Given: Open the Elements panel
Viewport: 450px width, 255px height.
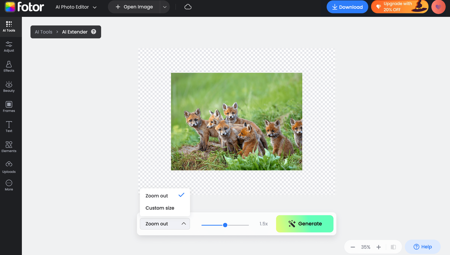Looking at the screenshot, I should click(x=9, y=146).
